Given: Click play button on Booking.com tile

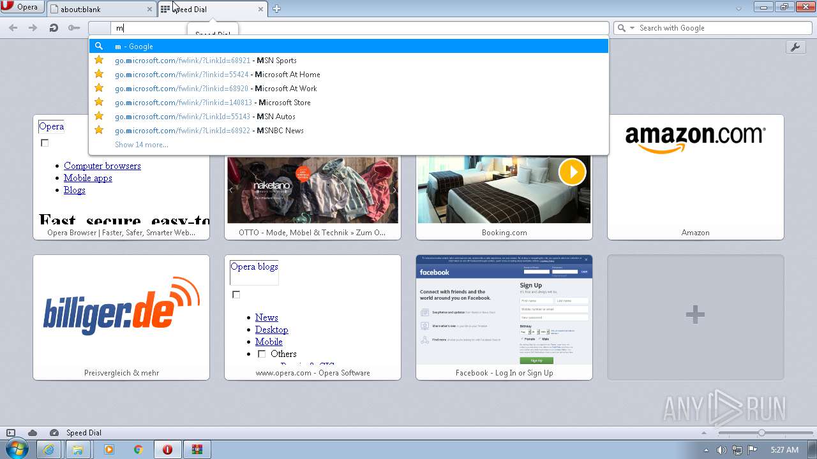Looking at the screenshot, I should point(572,172).
